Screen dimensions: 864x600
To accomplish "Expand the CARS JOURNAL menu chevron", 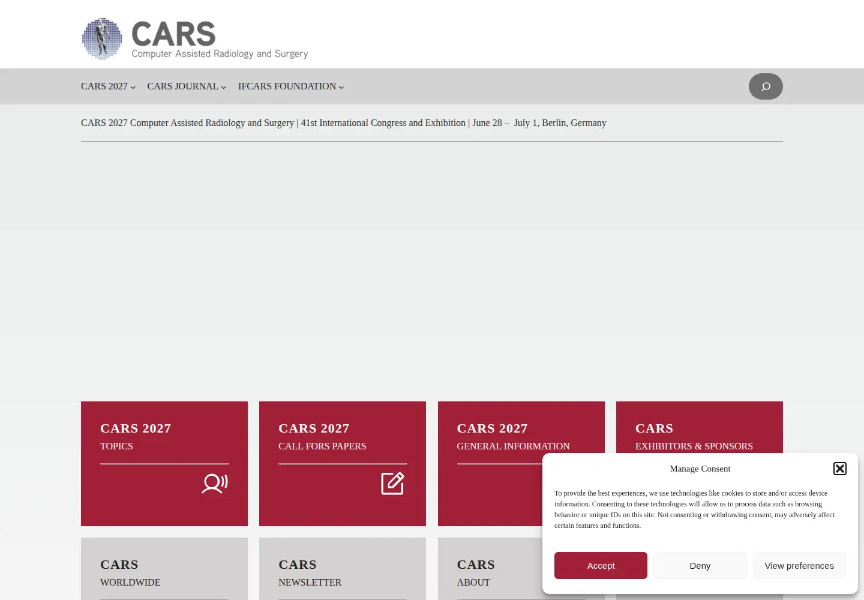I will pos(224,87).
